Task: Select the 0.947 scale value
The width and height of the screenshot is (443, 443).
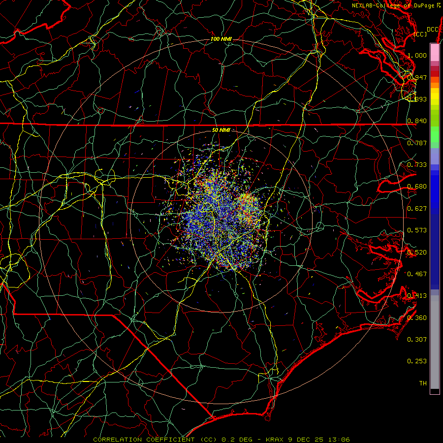Action: coord(417,77)
